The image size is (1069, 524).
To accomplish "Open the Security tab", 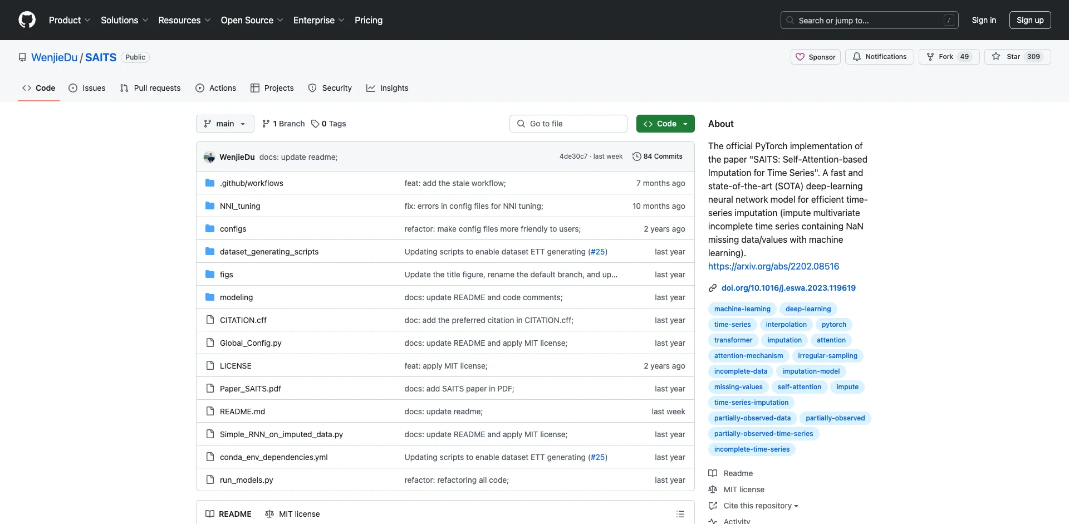I will [330, 88].
